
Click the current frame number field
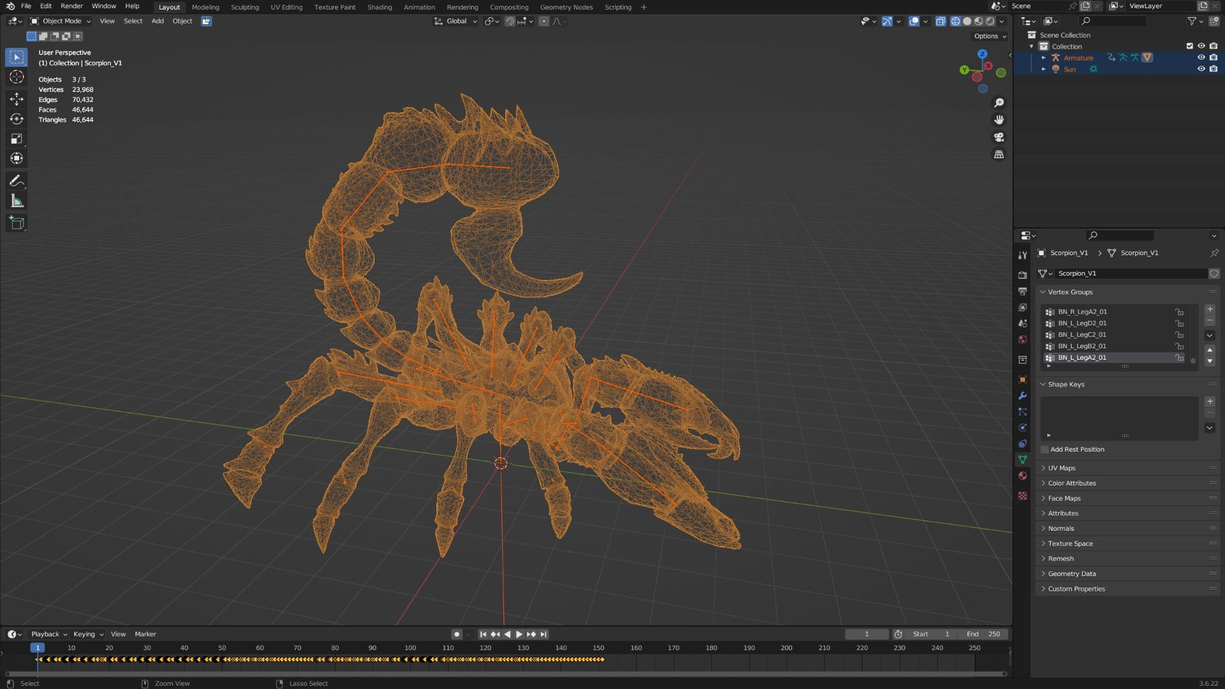point(866,634)
